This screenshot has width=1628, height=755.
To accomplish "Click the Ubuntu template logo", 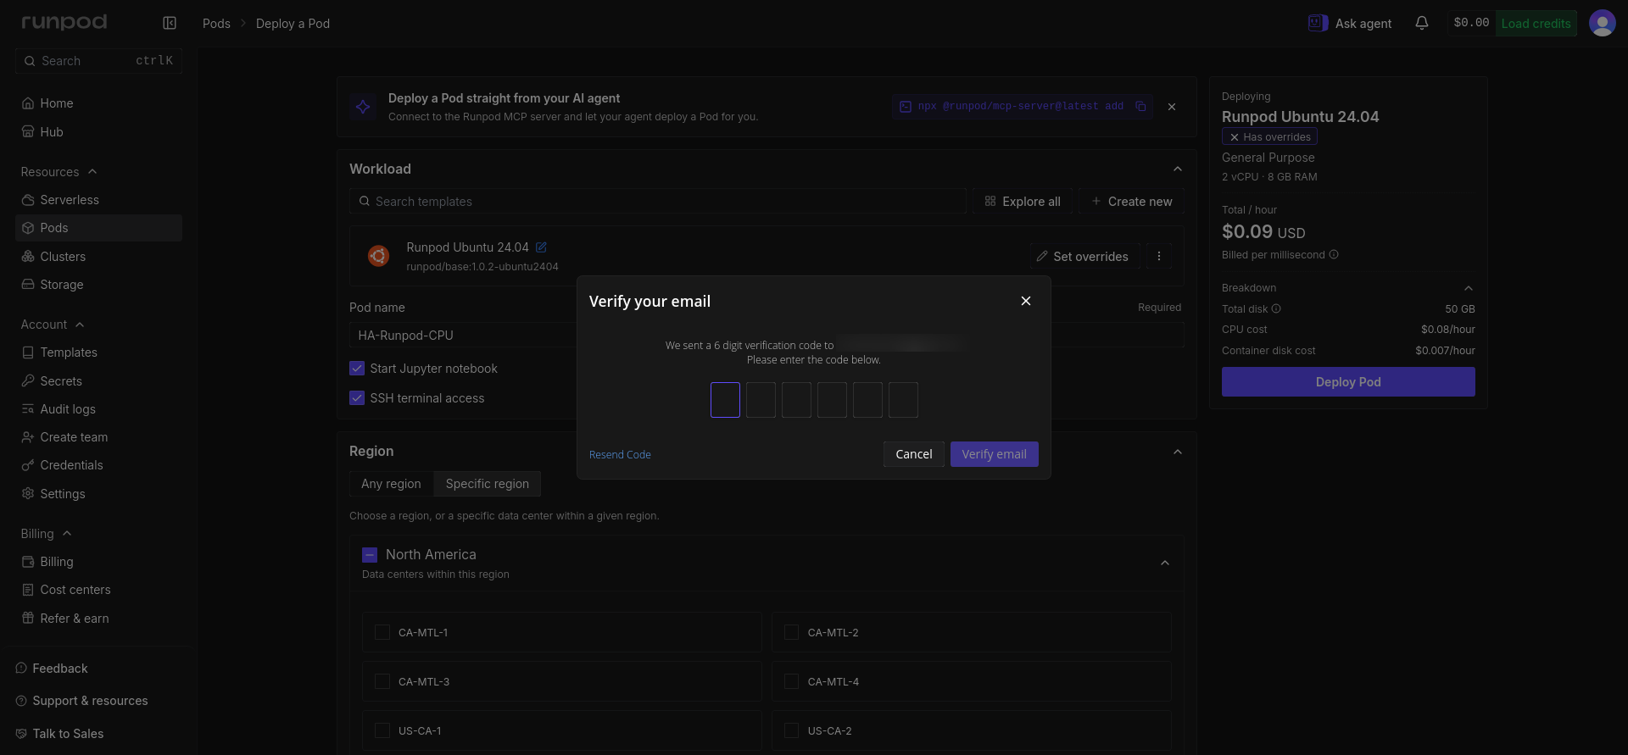I will [378, 255].
